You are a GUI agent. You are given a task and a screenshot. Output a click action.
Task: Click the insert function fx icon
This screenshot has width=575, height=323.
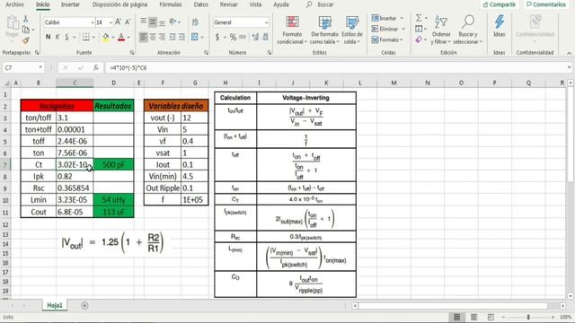coord(96,68)
